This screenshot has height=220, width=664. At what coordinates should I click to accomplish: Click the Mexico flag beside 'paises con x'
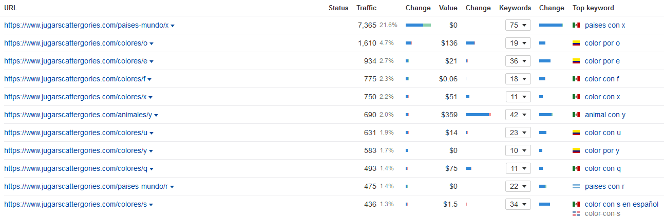[x=576, y=25]
